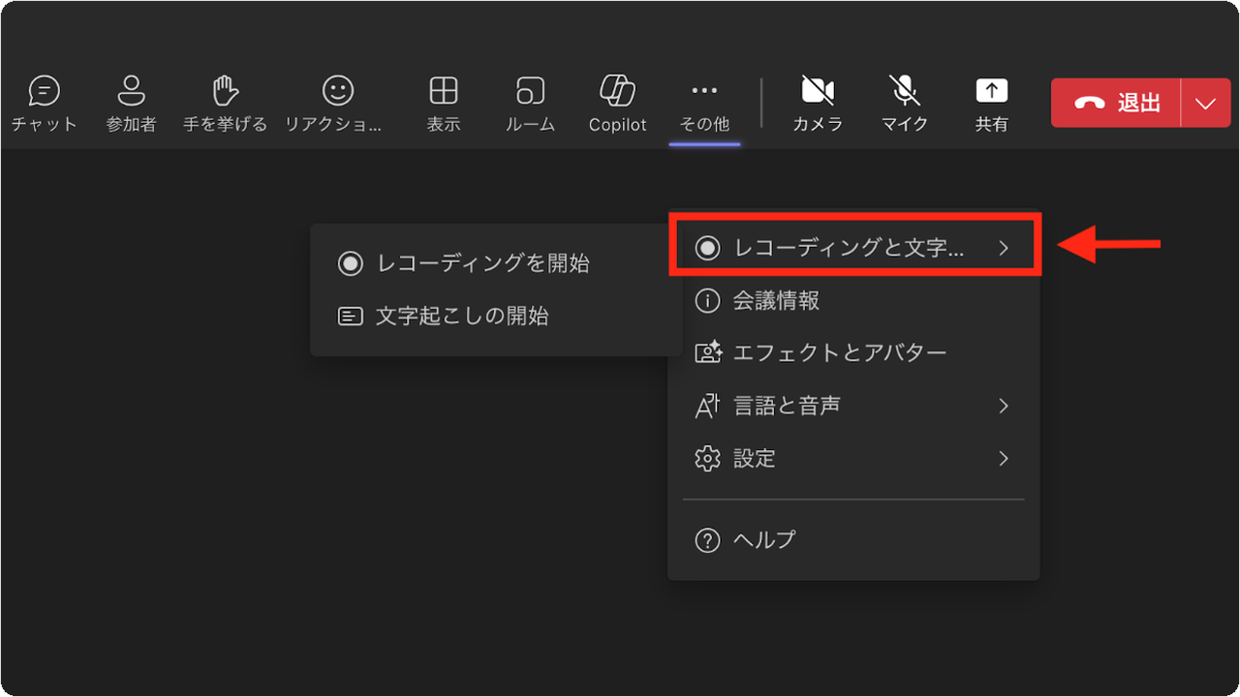The image size is (1240, 697).
Task: Click the language icon beside 言語と音声
Action: tap(708, 406)
